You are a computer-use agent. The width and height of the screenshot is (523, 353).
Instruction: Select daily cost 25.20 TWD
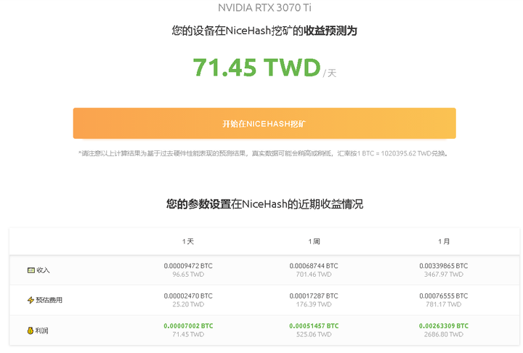(188, 304)
